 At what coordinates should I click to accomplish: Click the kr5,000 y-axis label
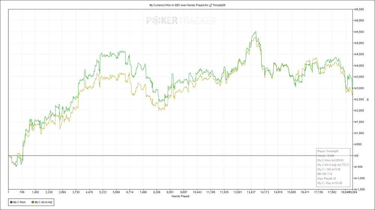359,43
